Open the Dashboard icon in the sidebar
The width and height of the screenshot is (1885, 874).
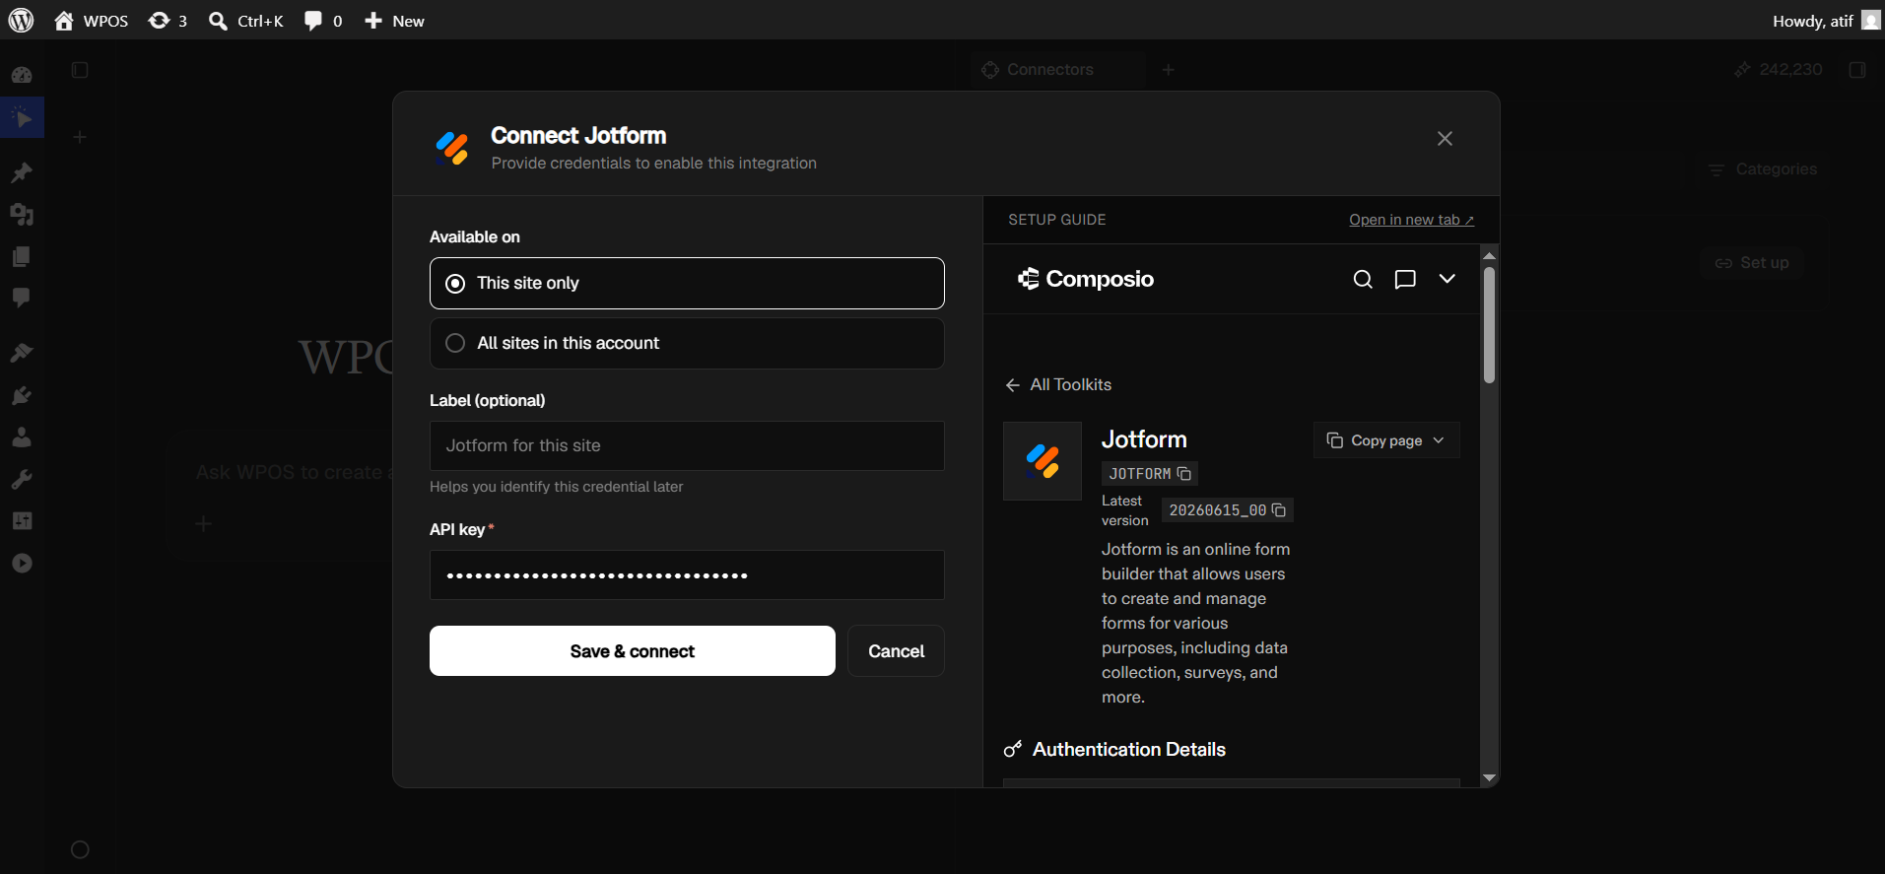pos(22,75)
